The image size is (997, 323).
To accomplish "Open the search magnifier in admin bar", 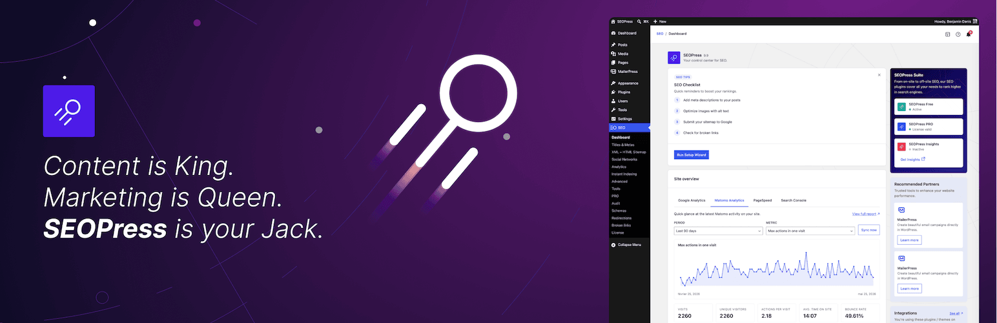I will point(639,21).
